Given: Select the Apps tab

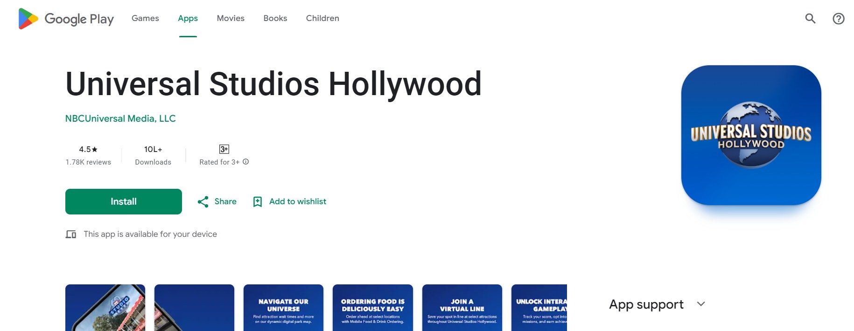Looking at the screenshot, I should [188, 18].
